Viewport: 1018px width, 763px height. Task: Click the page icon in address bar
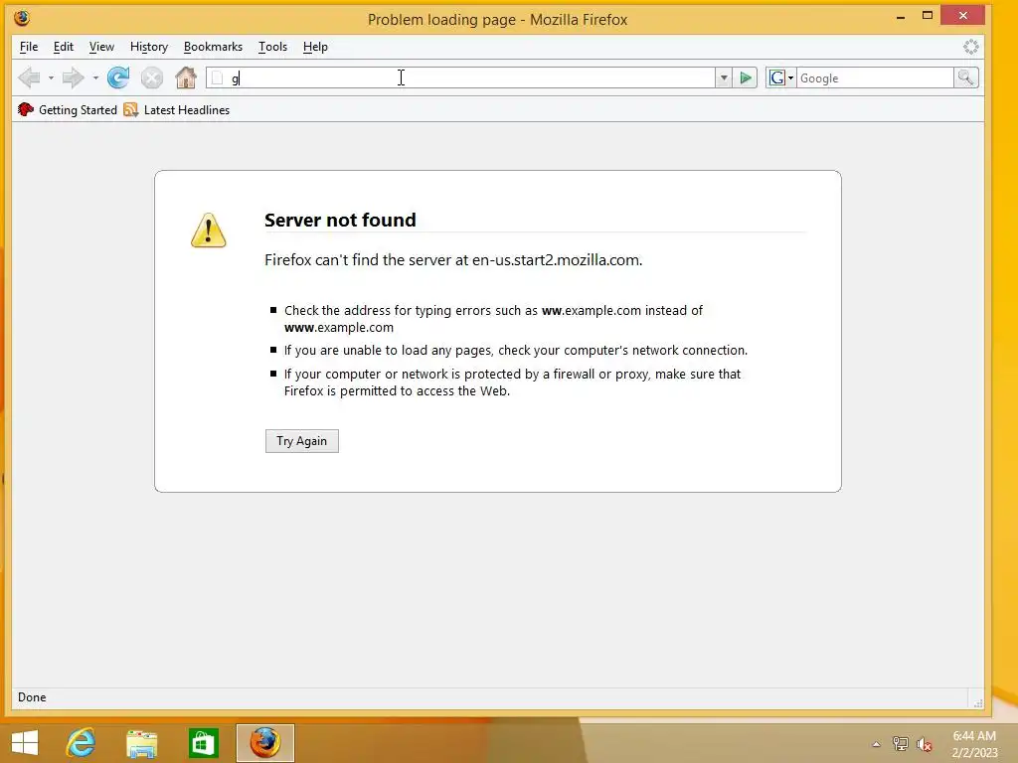218,78
